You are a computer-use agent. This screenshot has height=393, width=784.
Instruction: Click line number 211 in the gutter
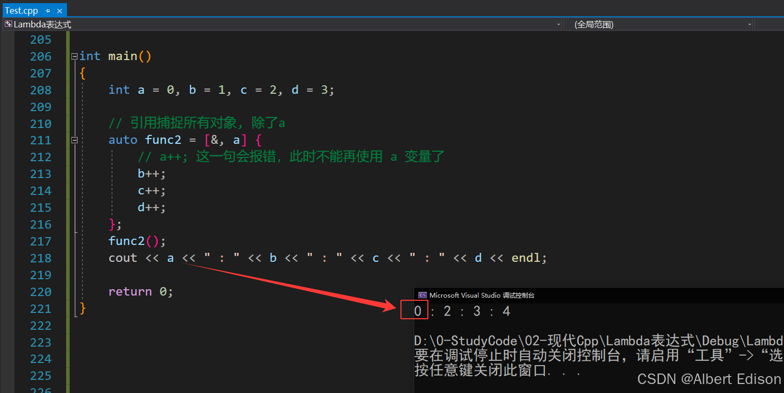coord(41,140)
